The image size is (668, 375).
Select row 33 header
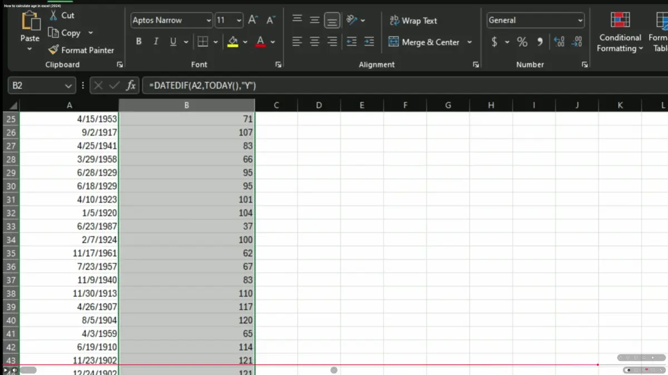(11, 226)
